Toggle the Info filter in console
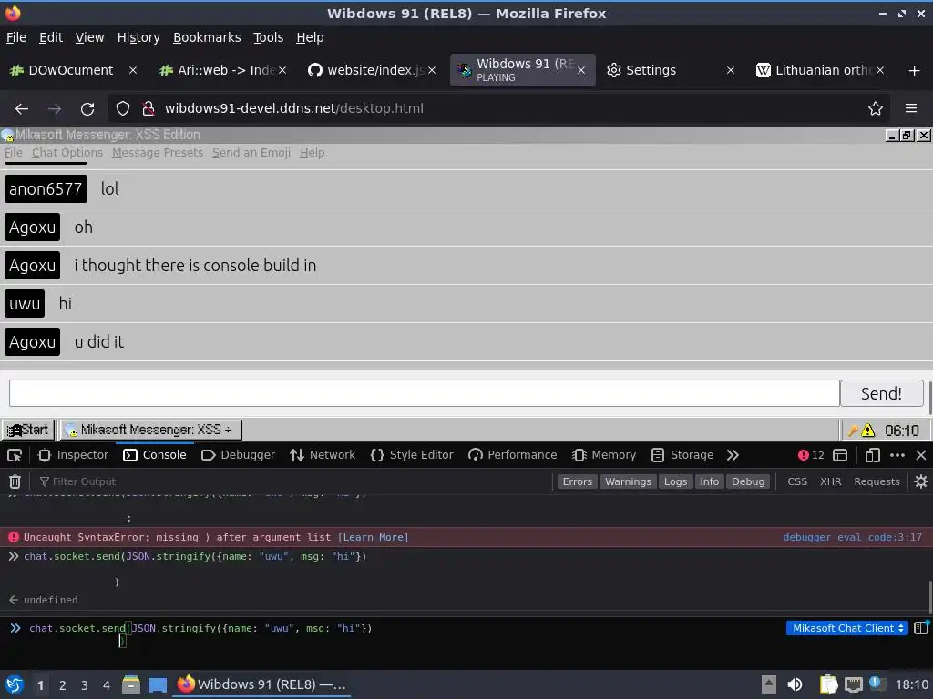Viewport: 933px width, 699px height. [x=709, y=481]
